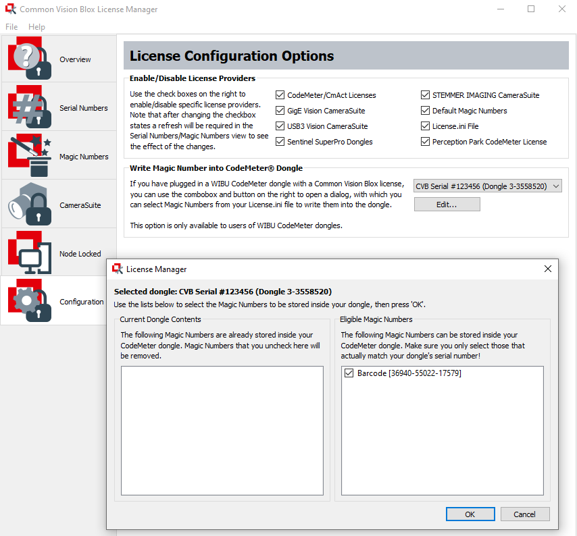The width and height of the screenshot is (577, 536).
Task: Click the License Manager dialog title icon
Action: [118, 269]
